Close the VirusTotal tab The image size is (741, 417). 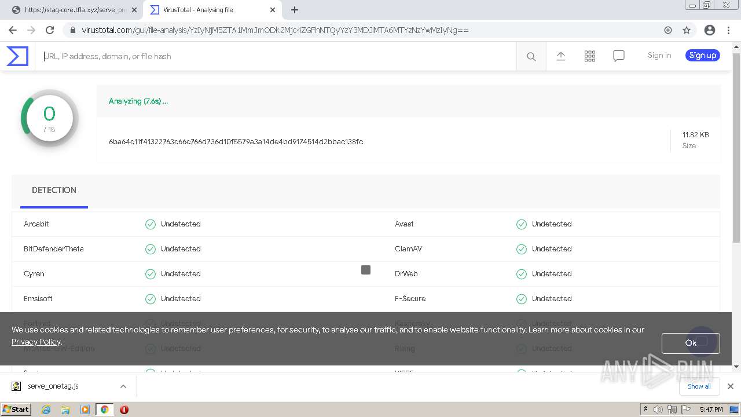pyautogui.click(x=273, y=10)
